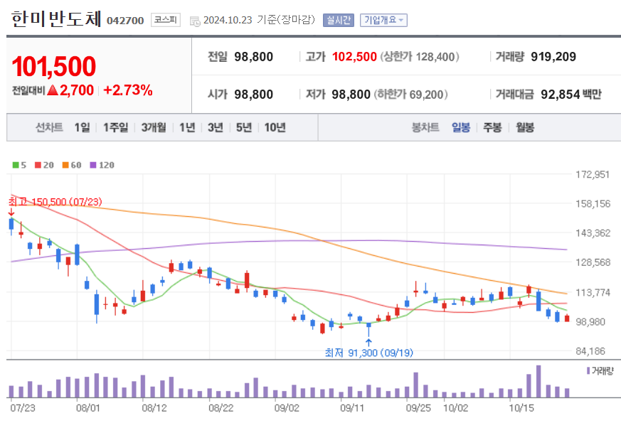Click the 최고 150,500 (07/23) high marker
This screenshot has height=428, width=621.
click(55, 202)
